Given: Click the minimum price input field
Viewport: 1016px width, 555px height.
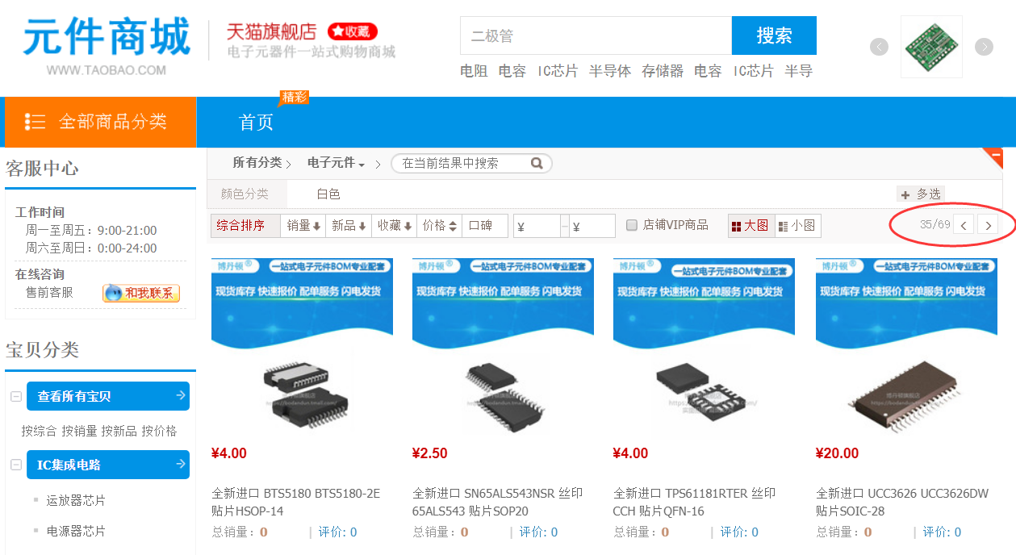Looking at the screenshot, I should click(x=537, y=226).
